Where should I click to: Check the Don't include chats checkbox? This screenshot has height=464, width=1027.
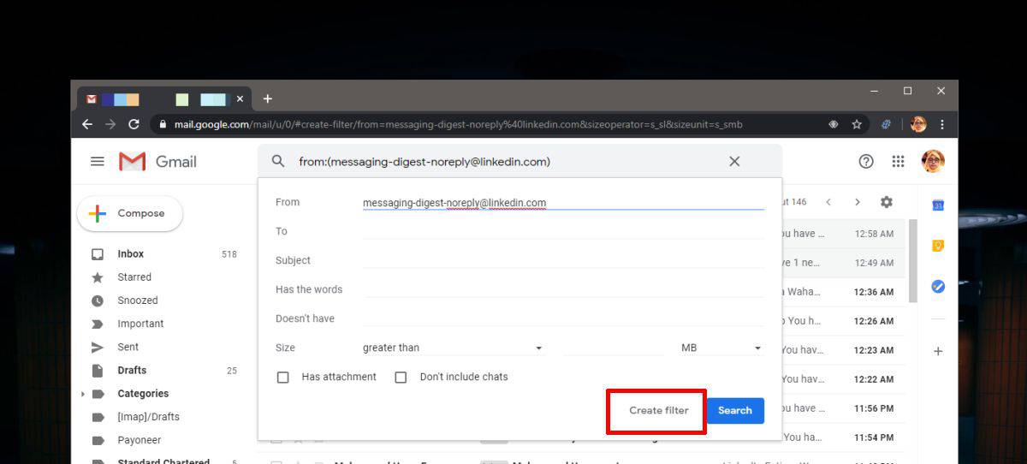pos(401,377)
